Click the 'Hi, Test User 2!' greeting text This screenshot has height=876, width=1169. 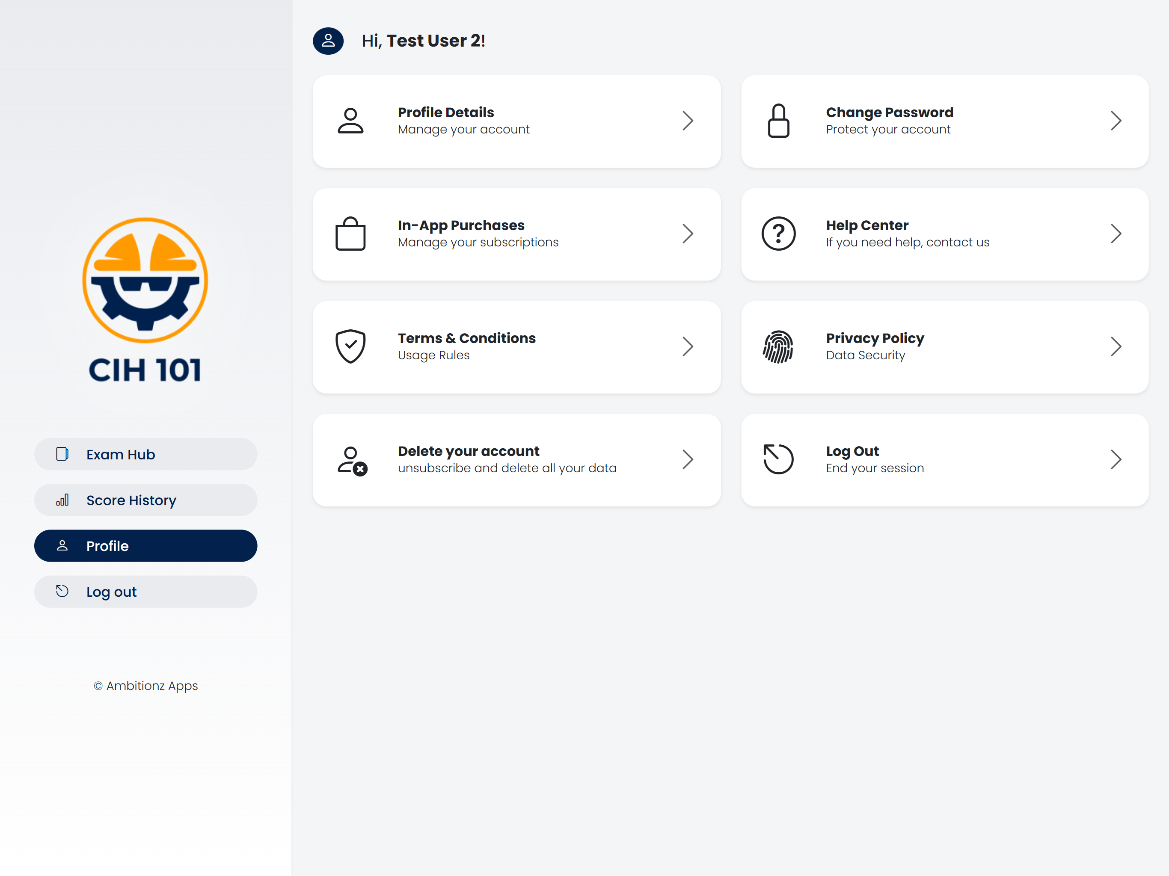(x=423, y=41)
